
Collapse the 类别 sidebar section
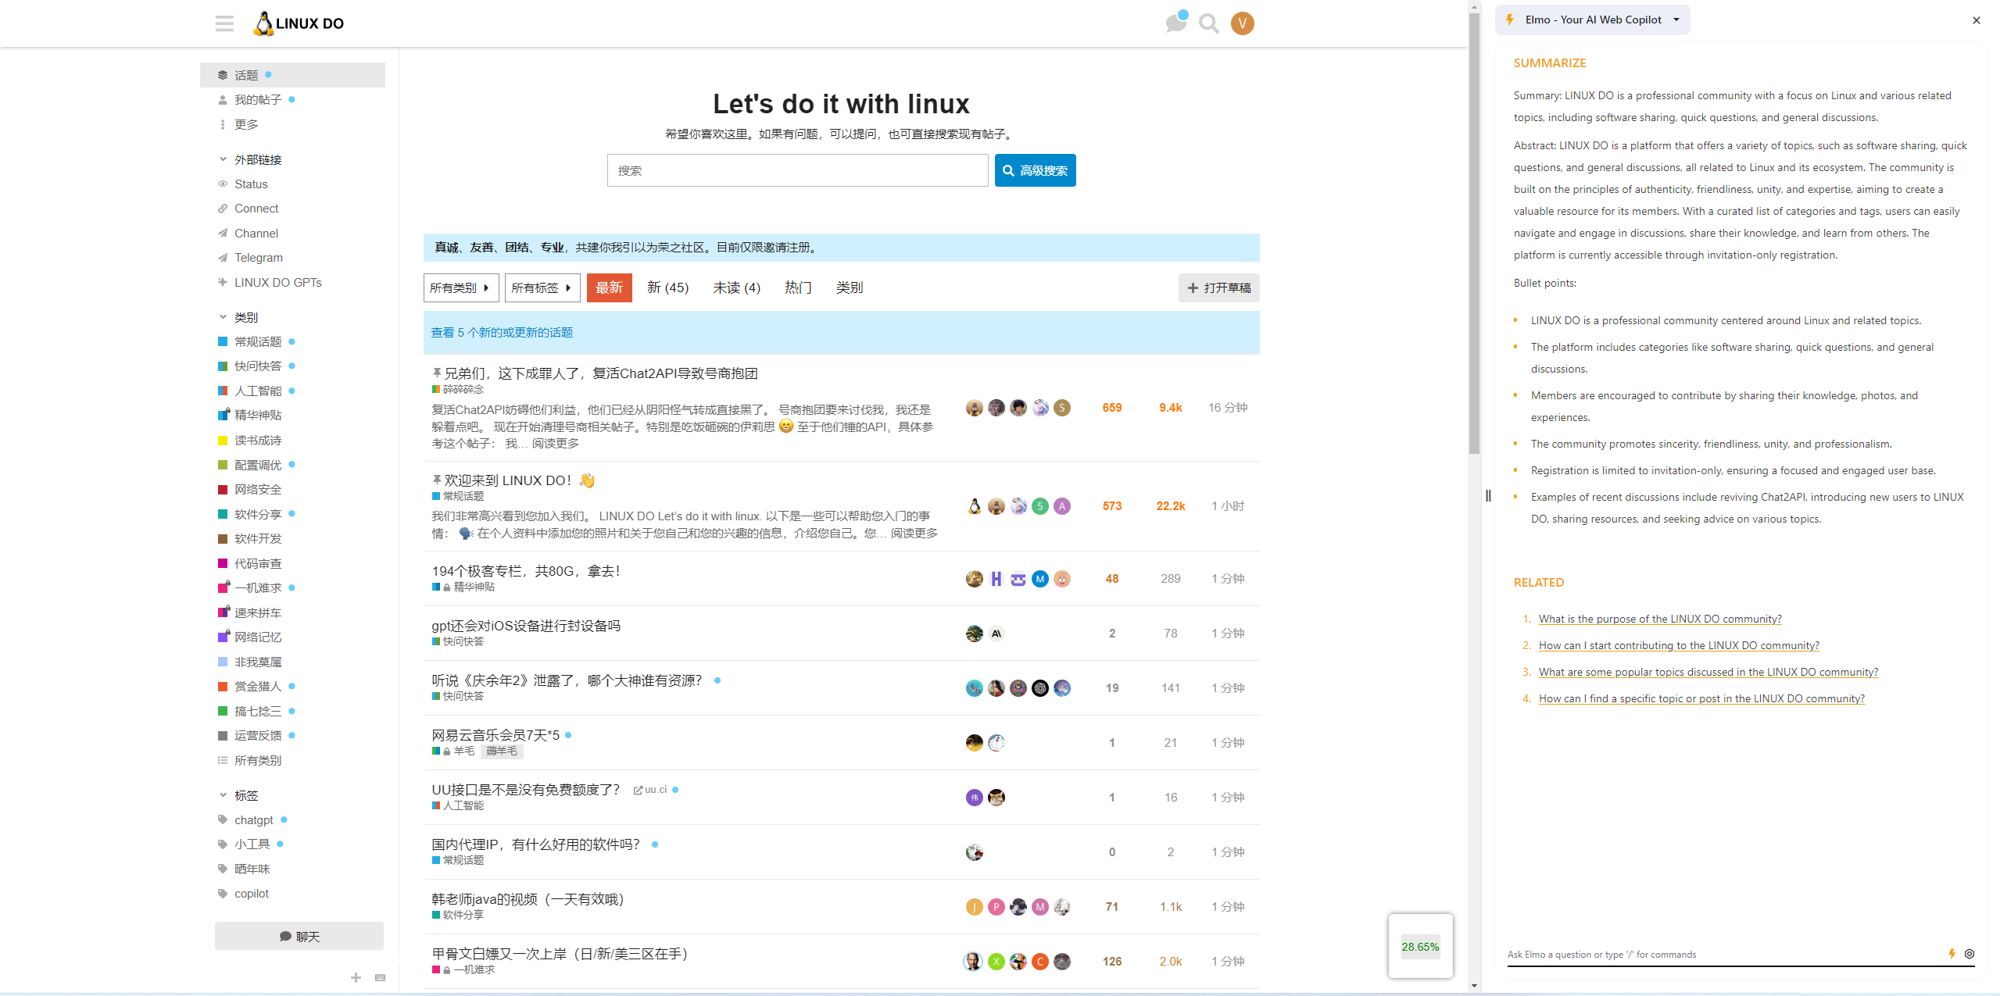[238, 318]
